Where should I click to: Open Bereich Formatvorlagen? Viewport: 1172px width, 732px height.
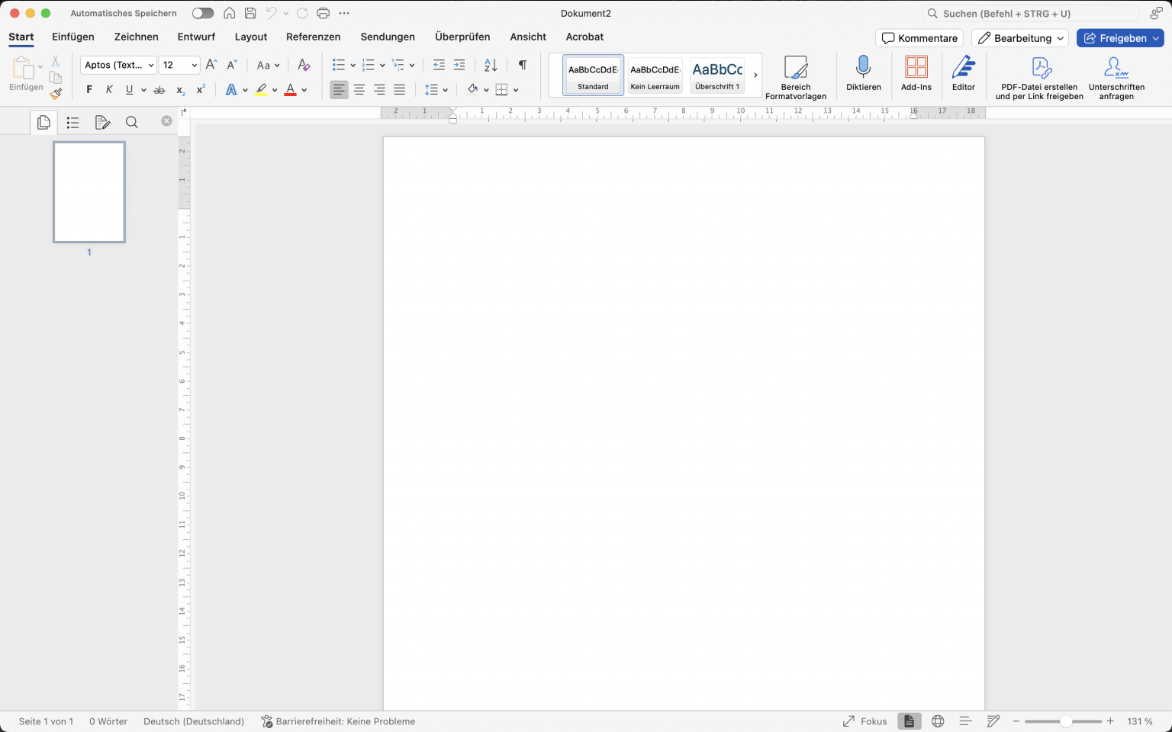796,75
